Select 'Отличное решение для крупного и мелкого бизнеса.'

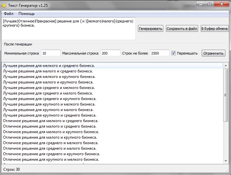[113, 159]
